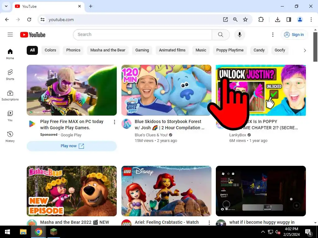Open Blue's Clues & You! channel name

151,135
